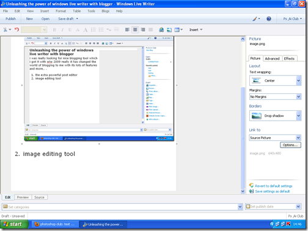Click the Open button

[x=45, y=19]
